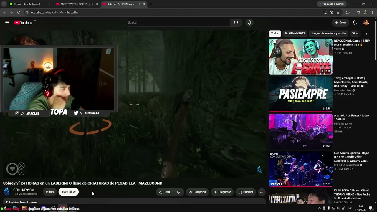The width and height of the screenshot is (377, 212).
Task: Like the video with thumbs up
Action: (x=165, y=192)
